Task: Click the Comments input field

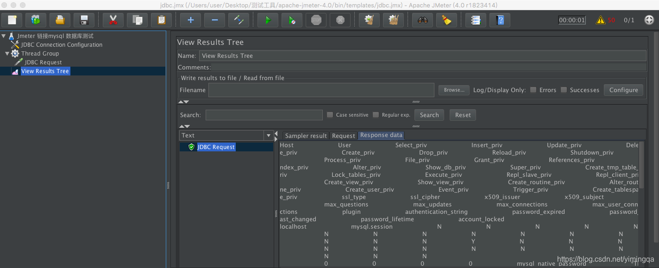Action: click(429, 67)
